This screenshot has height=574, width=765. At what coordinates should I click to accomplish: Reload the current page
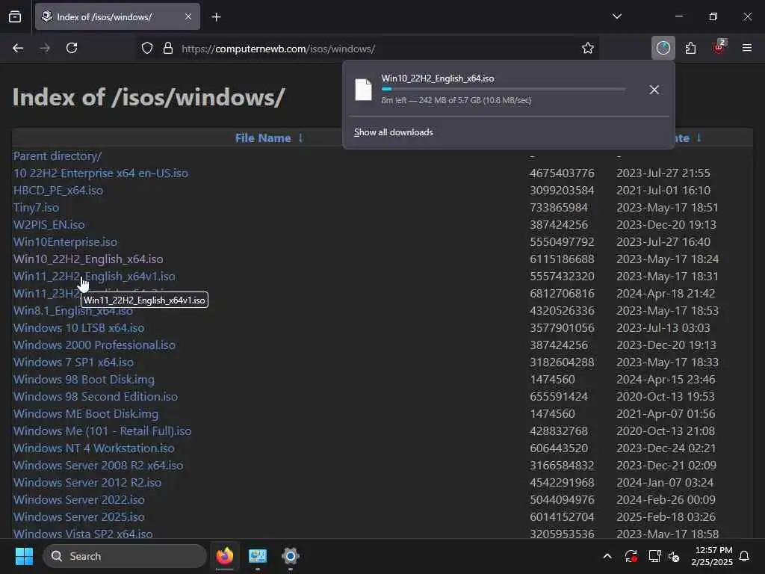[x=72, y=49]
